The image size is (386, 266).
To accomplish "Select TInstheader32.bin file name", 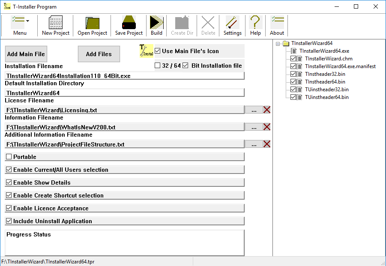I will (325, 74).
